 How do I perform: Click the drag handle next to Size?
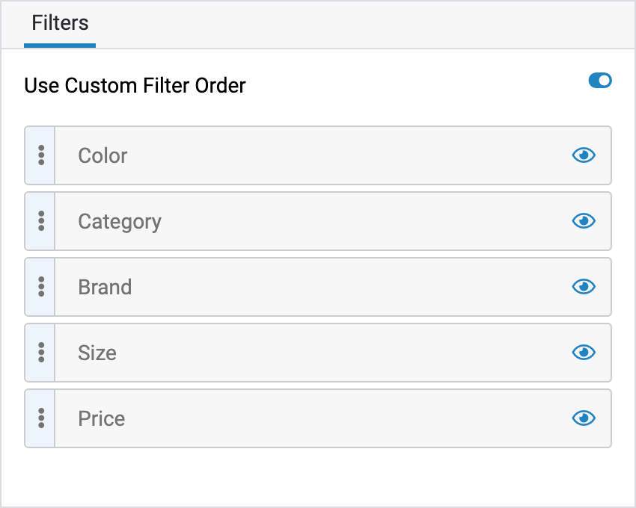pyautogui.click(x=40, y=353)
